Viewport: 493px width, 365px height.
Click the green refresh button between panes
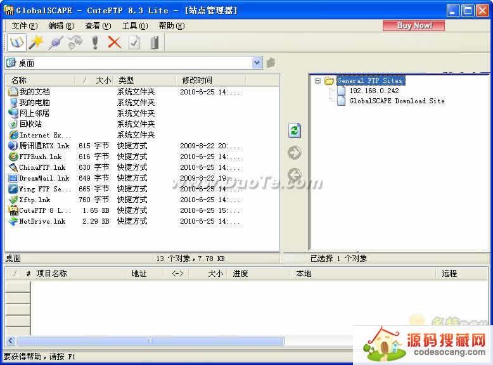(x=295, y=131)
